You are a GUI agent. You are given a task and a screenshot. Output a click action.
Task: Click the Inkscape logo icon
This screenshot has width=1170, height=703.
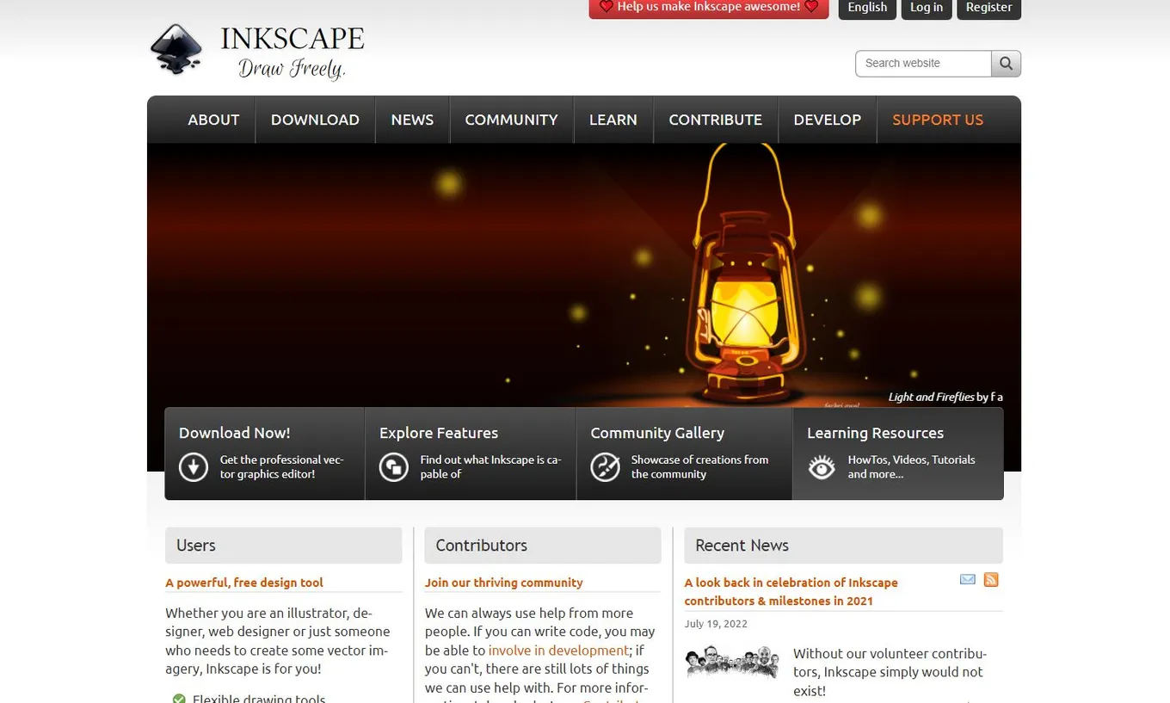pyautogui.click(x=176, y=47)
